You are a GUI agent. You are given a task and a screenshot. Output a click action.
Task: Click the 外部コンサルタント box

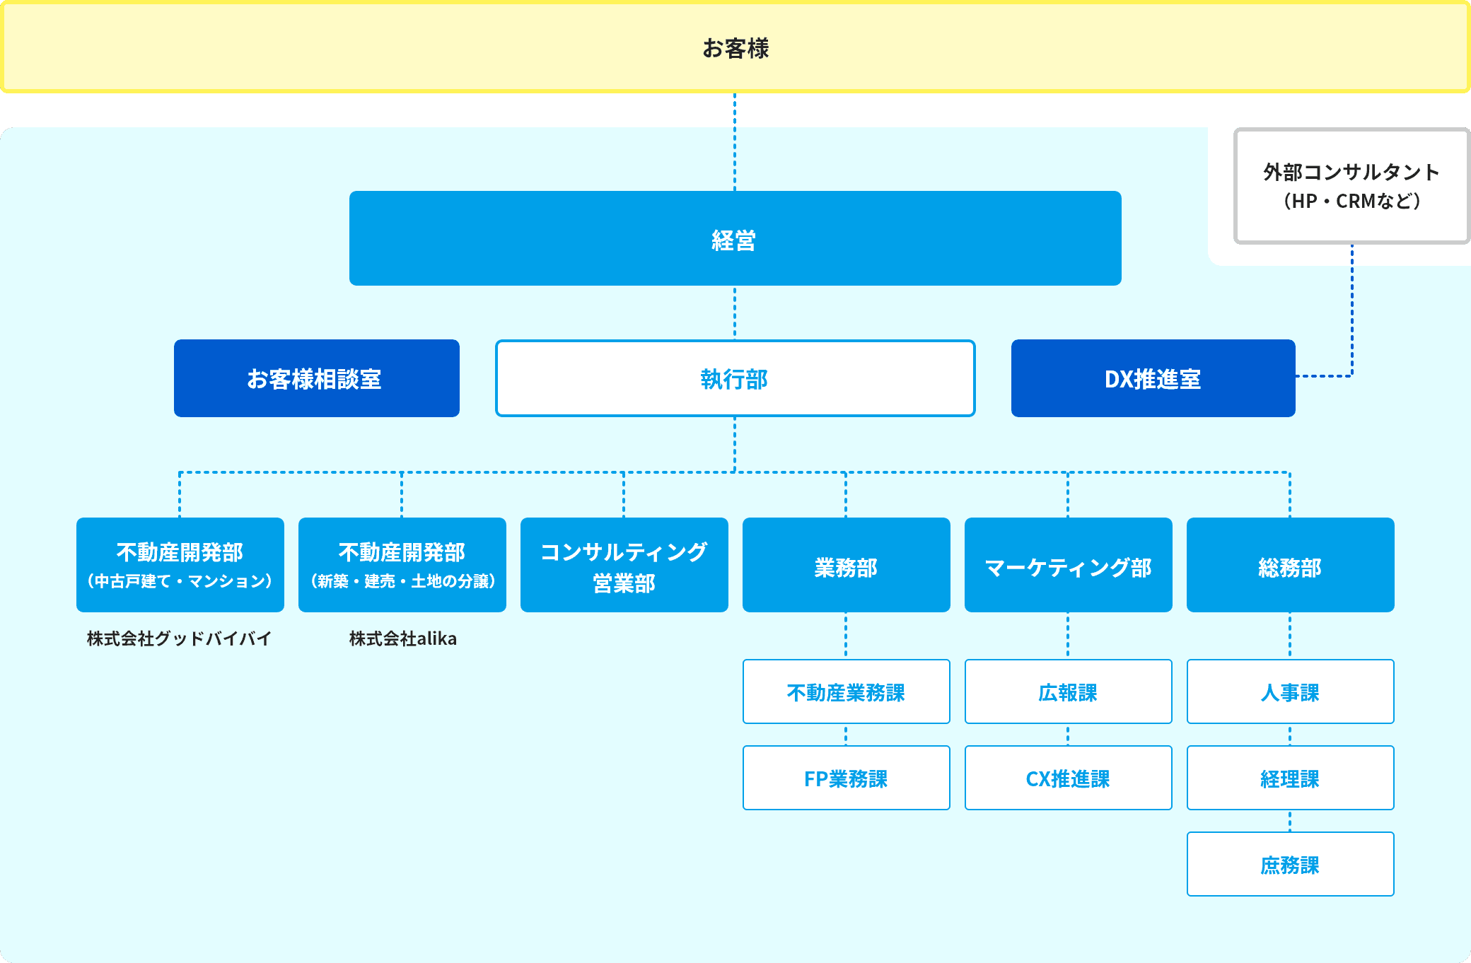1351,186
